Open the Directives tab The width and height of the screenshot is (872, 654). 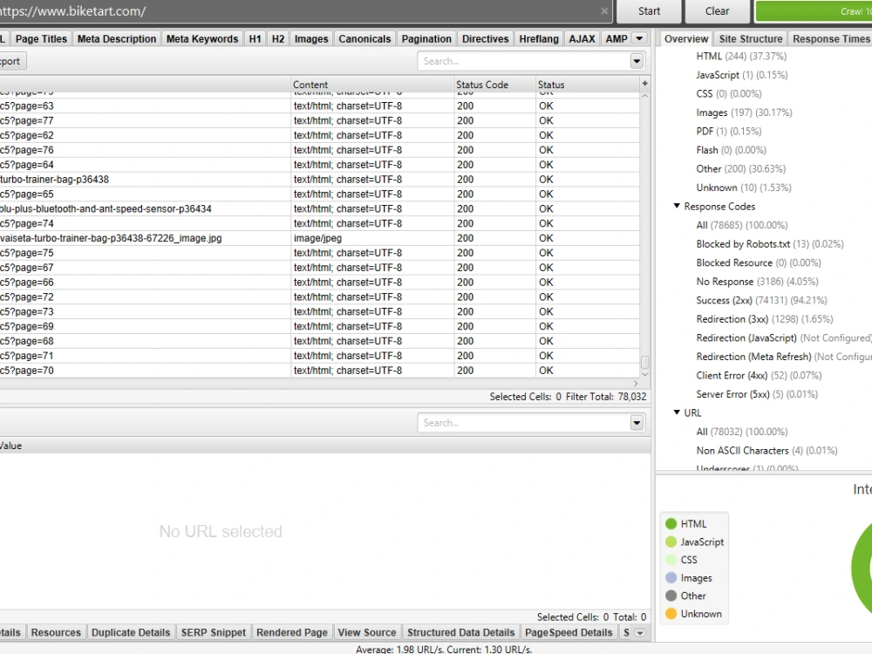(x=486, y=39)
